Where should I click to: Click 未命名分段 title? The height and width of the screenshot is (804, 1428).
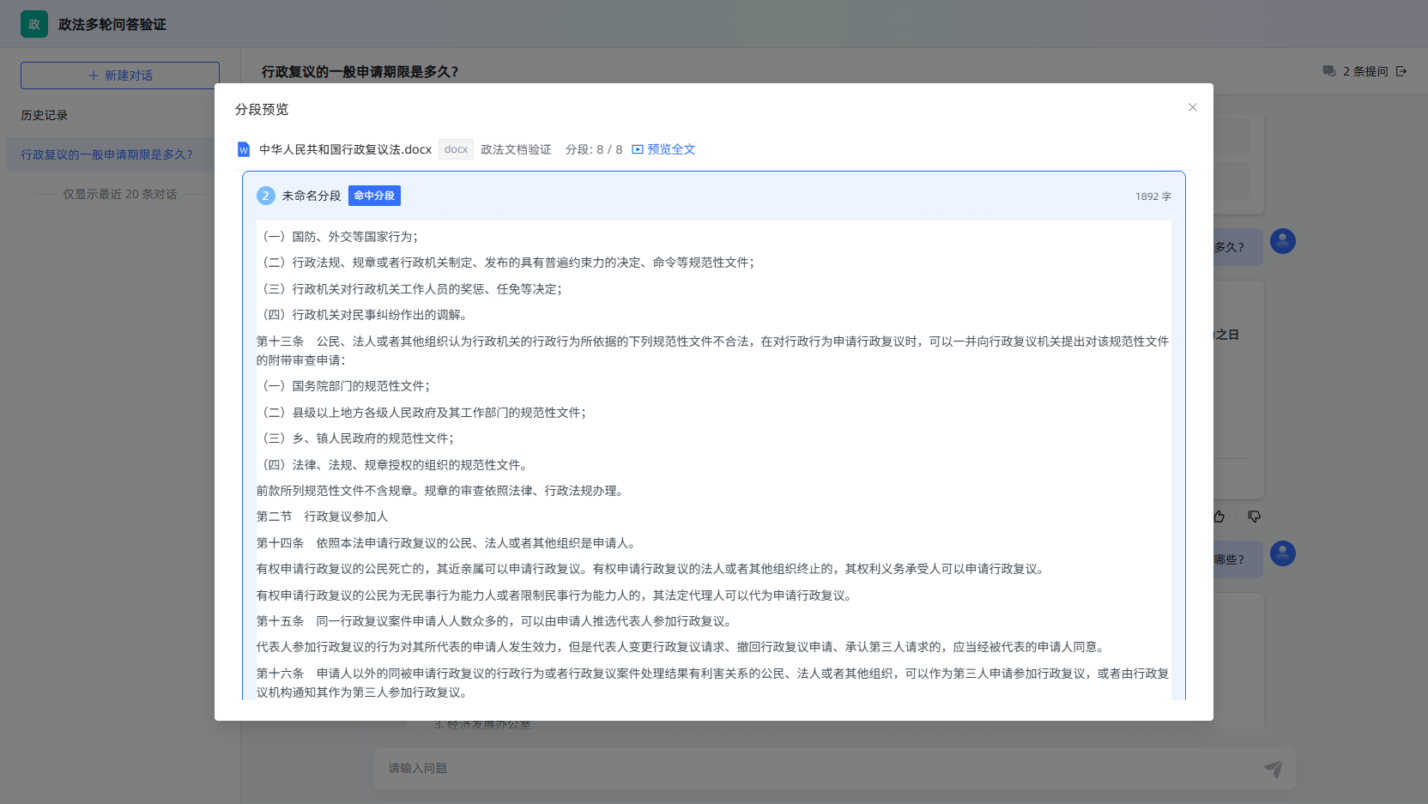pos(312,196)
